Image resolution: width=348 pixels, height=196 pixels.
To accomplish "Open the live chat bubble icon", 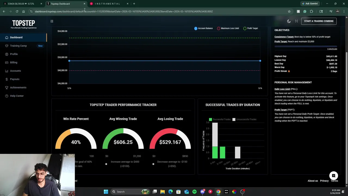I will [333, 176].
